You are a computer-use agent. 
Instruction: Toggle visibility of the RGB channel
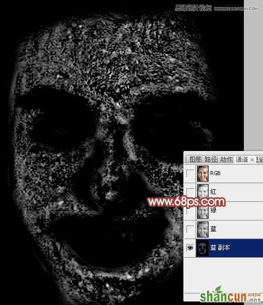(x=190, y=173)
